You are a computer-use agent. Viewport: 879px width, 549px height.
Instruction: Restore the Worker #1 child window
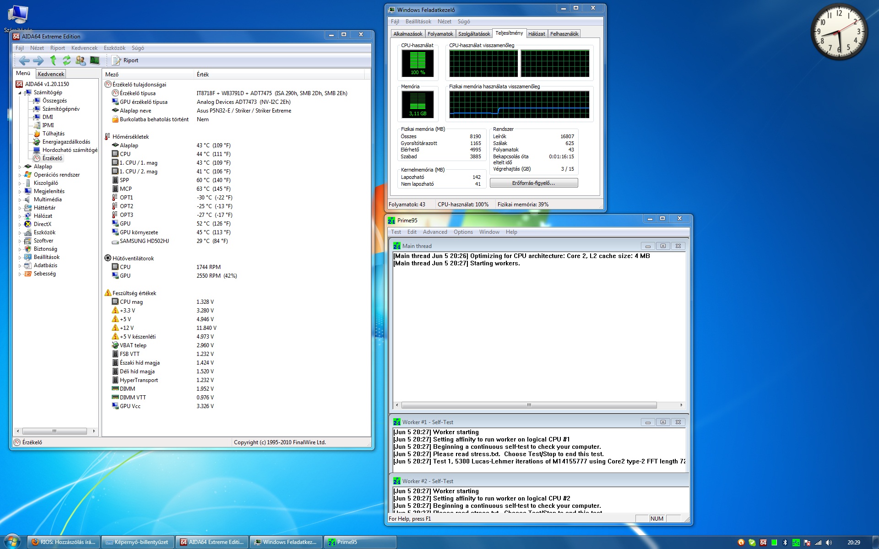662,422
